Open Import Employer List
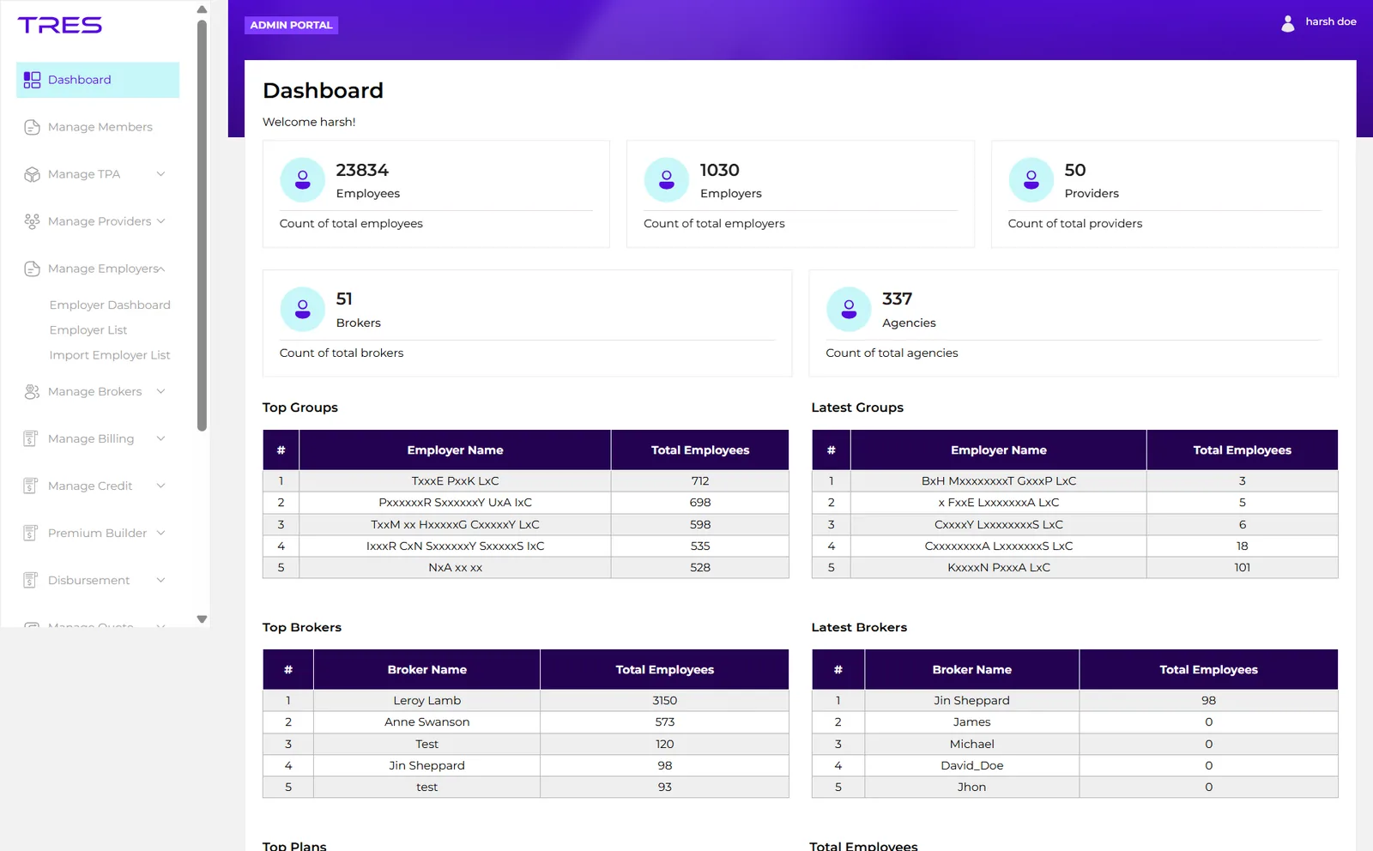The width and height of the screenshot is (1373, 851). coord(110,355)
